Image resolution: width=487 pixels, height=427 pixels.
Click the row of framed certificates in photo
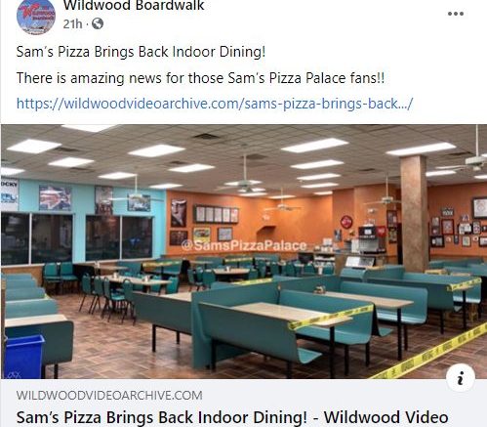(216, 214)
